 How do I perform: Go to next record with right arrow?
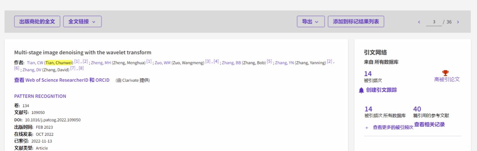point(458,22)
